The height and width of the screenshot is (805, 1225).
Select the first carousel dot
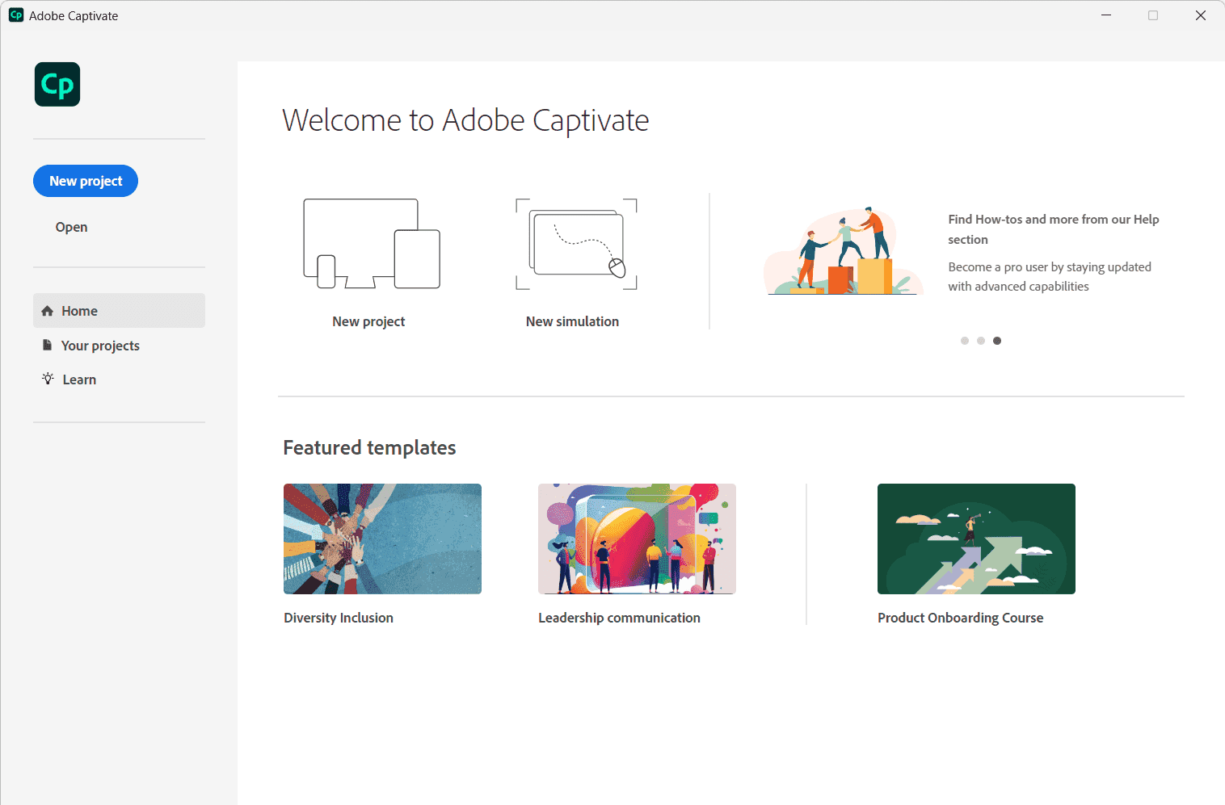pos(965,341)
